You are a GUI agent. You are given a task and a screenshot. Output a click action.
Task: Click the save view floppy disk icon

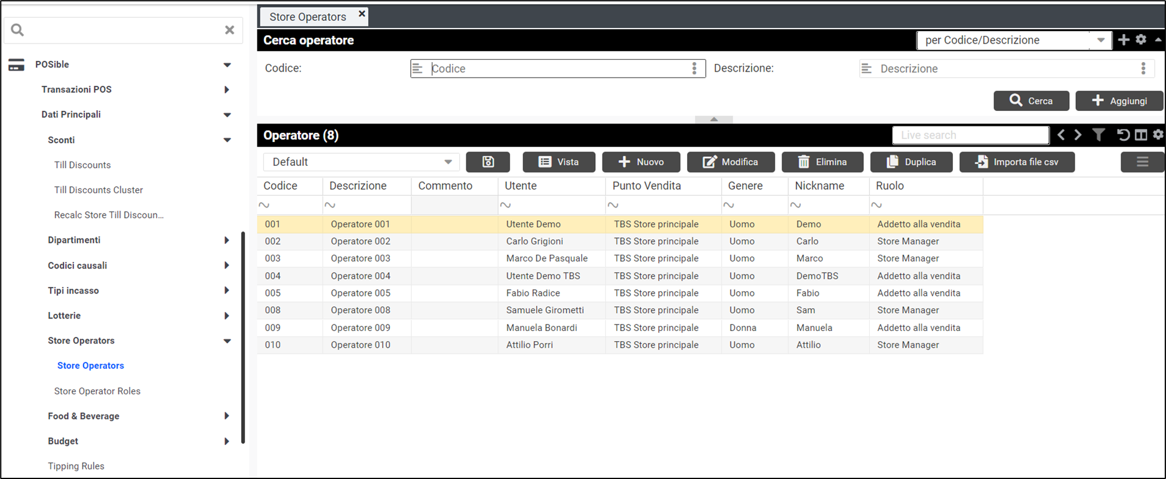[488, 162]
